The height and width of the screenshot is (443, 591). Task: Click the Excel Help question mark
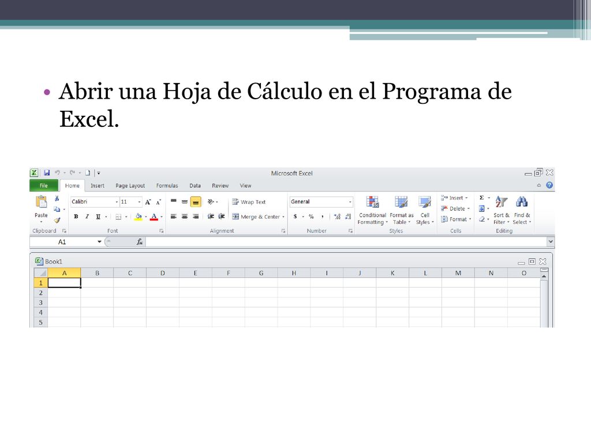(549, 185)
